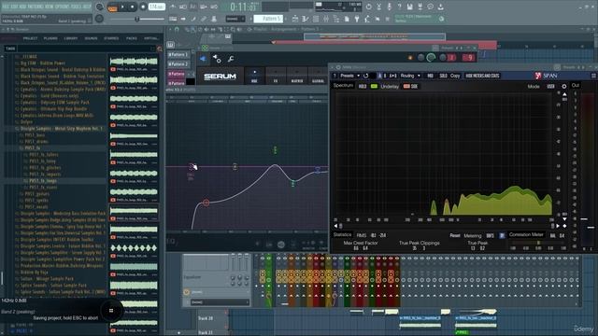This screenshot has width=598, height=336.
Task: Open the PATTERNS menu
Action: point(35,7)
